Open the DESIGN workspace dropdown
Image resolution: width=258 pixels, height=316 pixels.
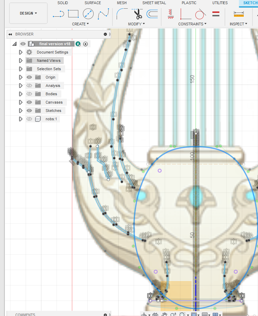point(28,13)
